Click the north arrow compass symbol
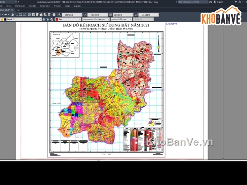 159,44
